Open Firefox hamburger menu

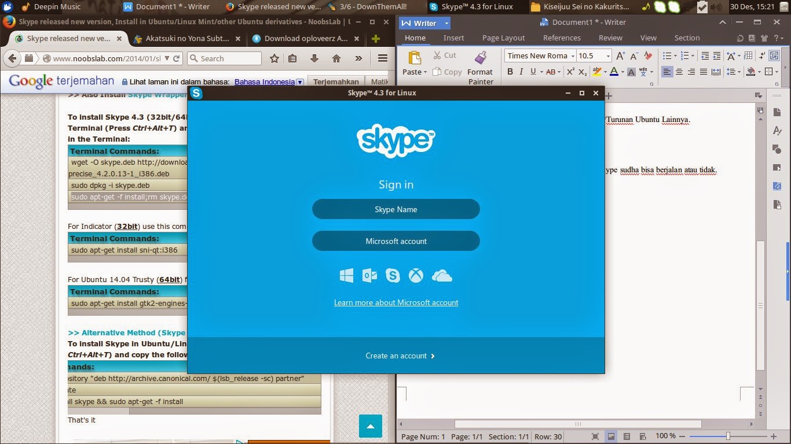click(382, 58)
